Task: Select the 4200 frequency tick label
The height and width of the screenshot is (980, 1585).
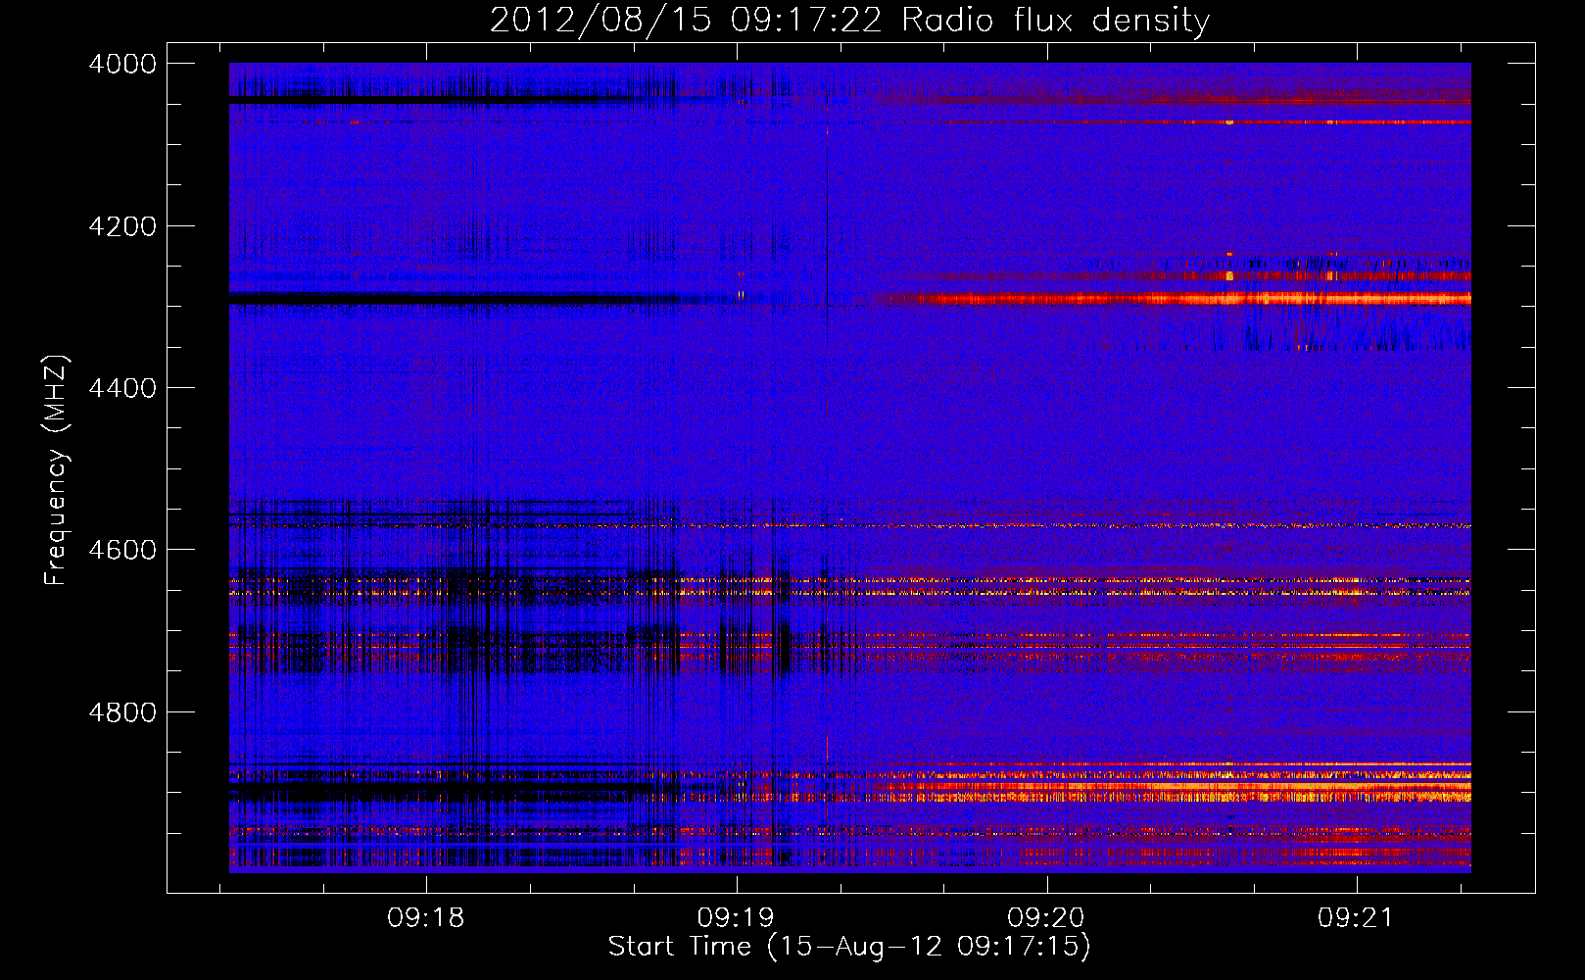Action: click(x=122, y=226)
